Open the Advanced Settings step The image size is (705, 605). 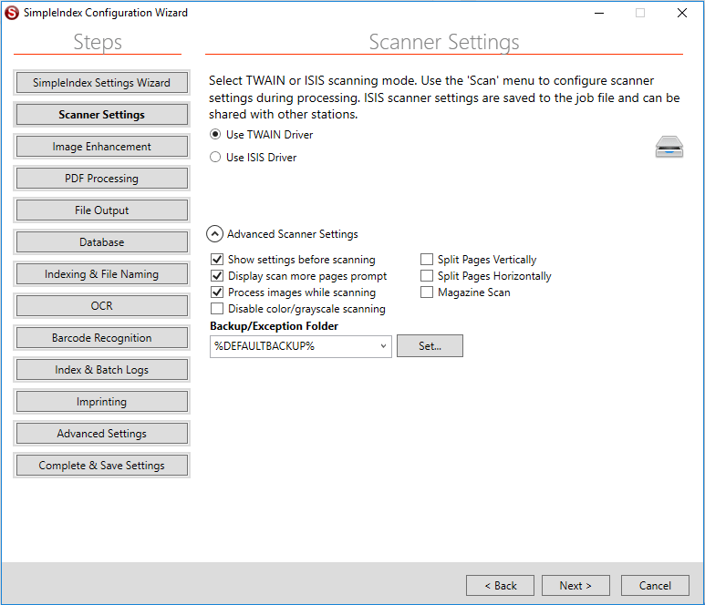[x=101, y=434]
